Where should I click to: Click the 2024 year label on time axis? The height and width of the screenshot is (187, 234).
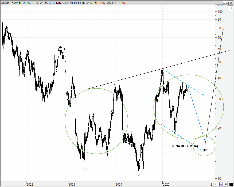pyautogui.click(x=119, y=185)
